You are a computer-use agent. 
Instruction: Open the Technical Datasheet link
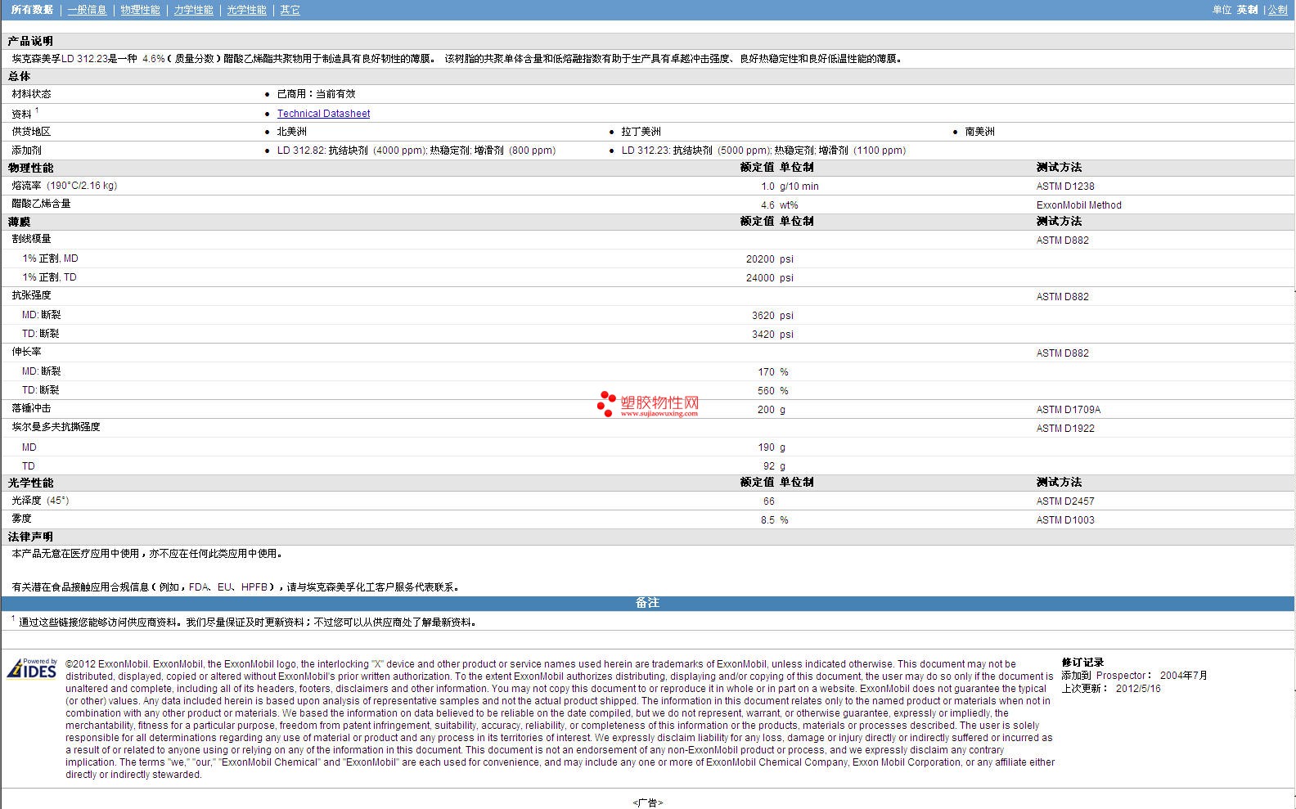point(323,114)
